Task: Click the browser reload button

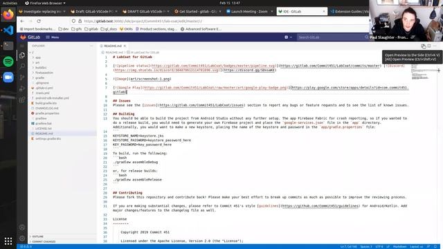Action: 39,21
